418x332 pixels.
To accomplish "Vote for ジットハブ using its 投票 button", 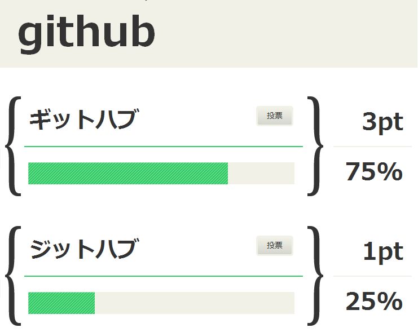I will 275,245.
